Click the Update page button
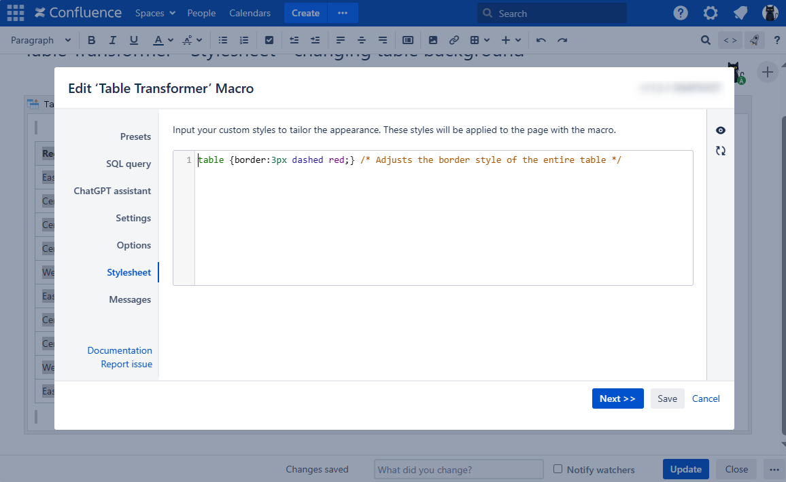 click(x=686, y=470)
